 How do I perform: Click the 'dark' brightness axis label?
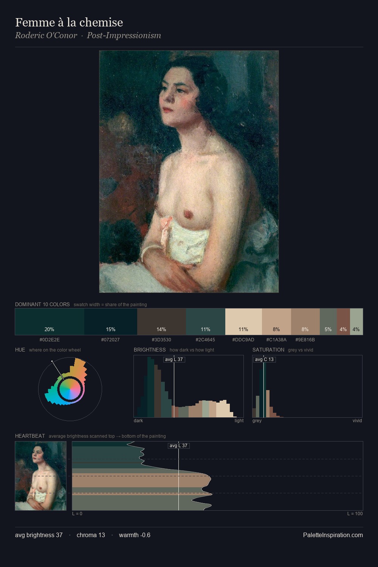pos(138,420)
